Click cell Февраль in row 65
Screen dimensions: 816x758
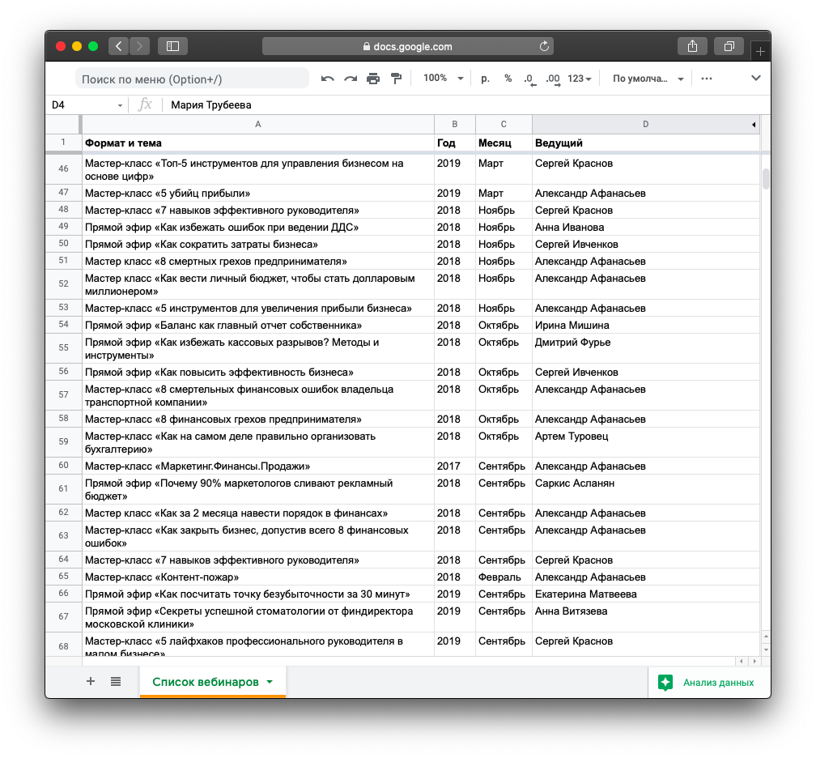(504, 577)
